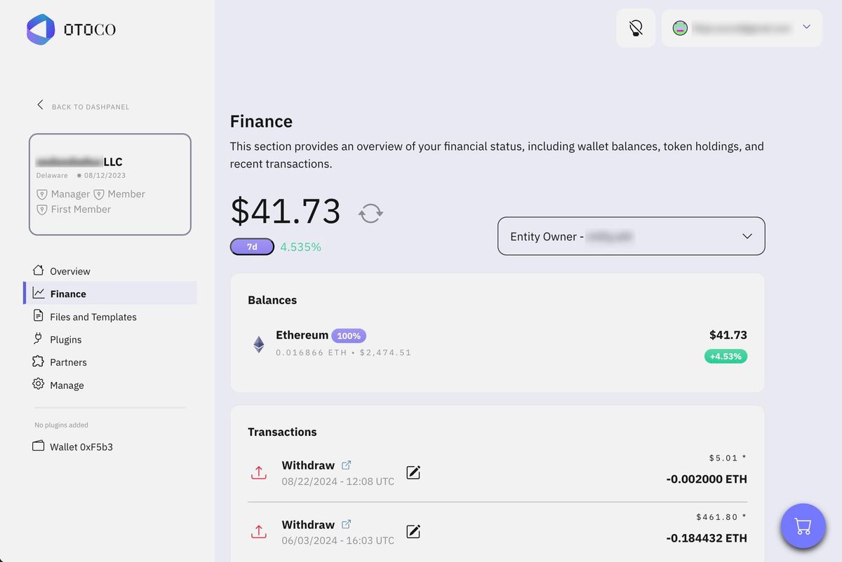Image resolution: width=842 pixels, height=562 pixels.
Task: Toggle the 7d period badge
Action: (252, 246)
